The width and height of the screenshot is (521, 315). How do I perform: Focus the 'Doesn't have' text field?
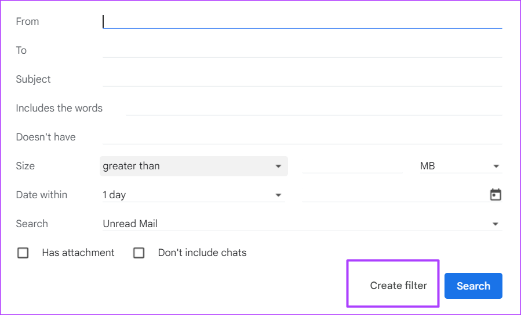tap(301, 137)
